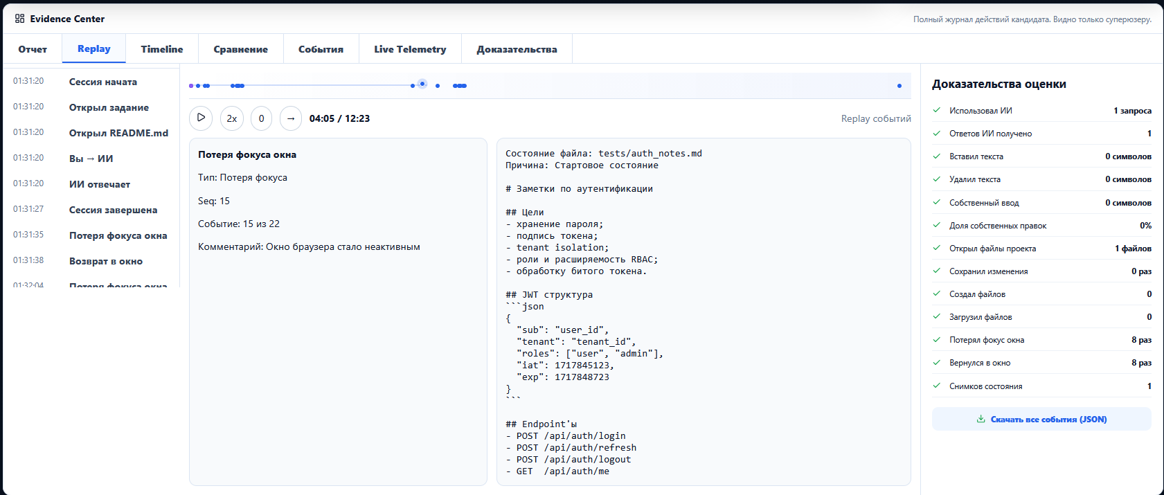Open the Сравнение tab
Screen dimensions: 1164x495
(x=241, y=49)
